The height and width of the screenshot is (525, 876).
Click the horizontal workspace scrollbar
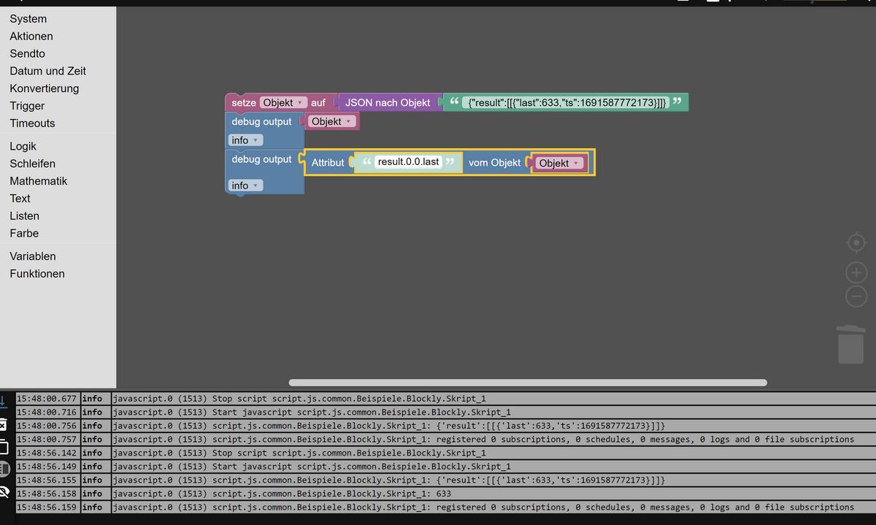click(x=528, y=383)
